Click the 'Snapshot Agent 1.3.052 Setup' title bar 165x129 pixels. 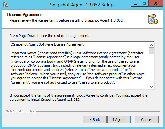click(x=82, y=5)
